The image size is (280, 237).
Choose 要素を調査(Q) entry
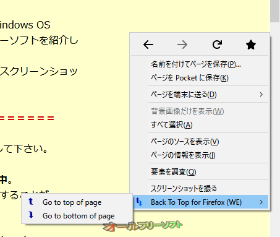click(x=200, y=172)
